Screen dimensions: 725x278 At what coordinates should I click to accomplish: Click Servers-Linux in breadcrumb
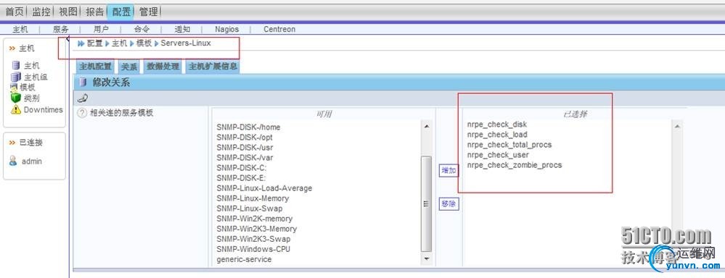coord(186,43)
